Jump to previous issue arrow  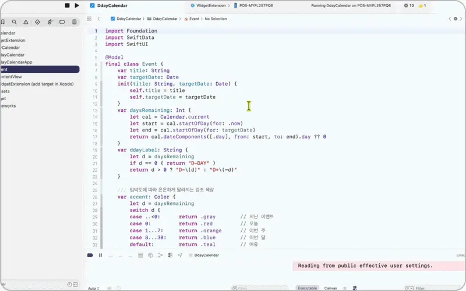coord(450,19)
